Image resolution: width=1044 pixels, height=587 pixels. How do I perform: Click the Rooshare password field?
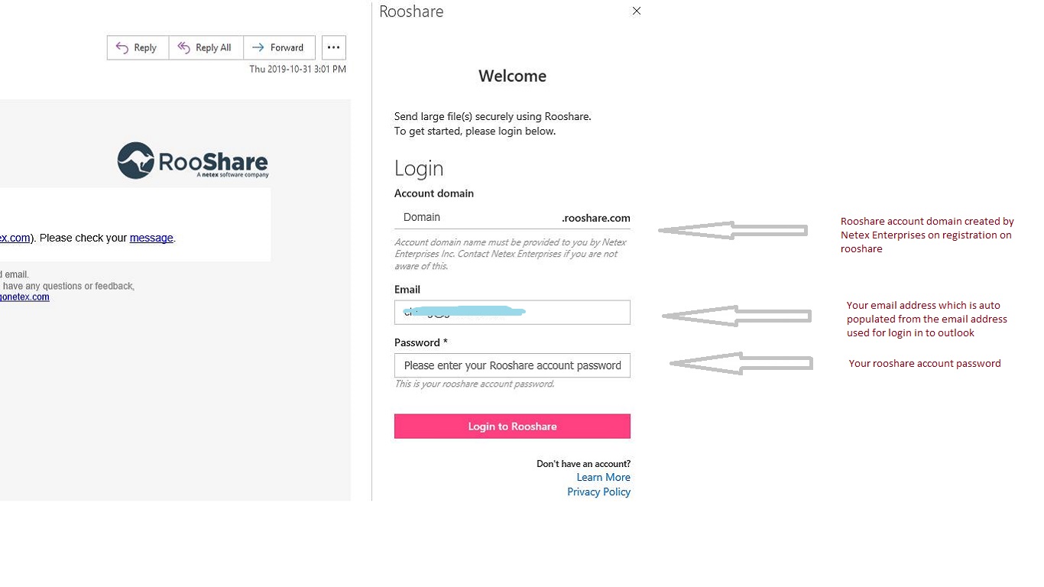(512, 365)
